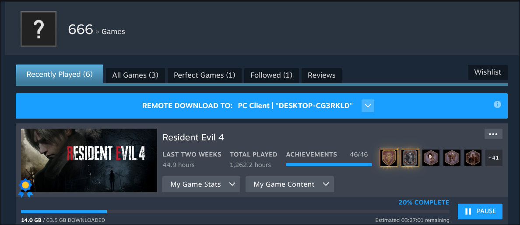Click the 44.9 hours last two weeks value
The height and width of the screenshot is (225, 520).
179,165
